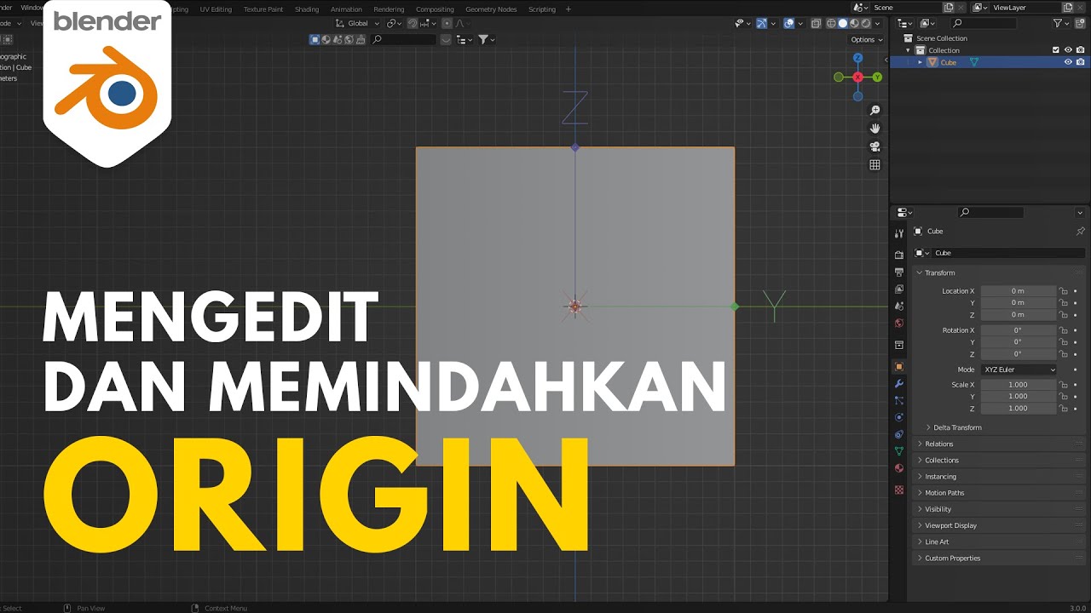Open the World properties tab

pyautogui.click(x=898, y=324)
